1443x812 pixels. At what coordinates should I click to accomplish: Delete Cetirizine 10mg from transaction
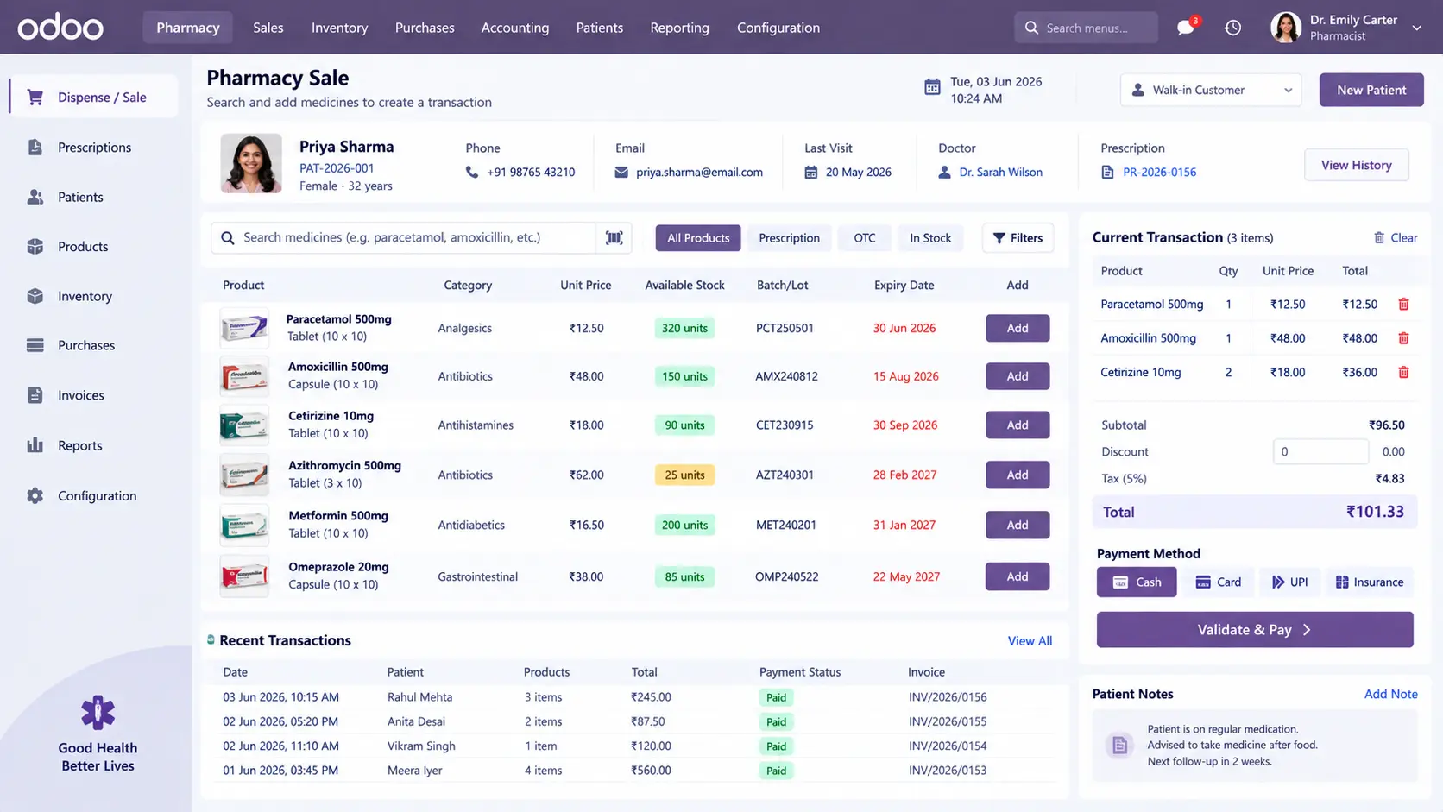coord(1403,373)
